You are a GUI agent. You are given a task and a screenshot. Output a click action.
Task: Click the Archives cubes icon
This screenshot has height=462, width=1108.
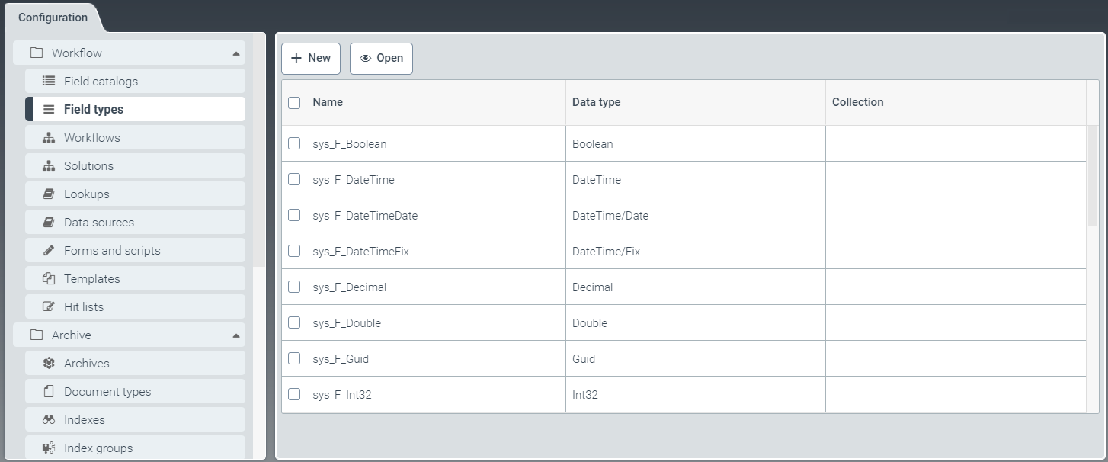click(x=49, y=364)
